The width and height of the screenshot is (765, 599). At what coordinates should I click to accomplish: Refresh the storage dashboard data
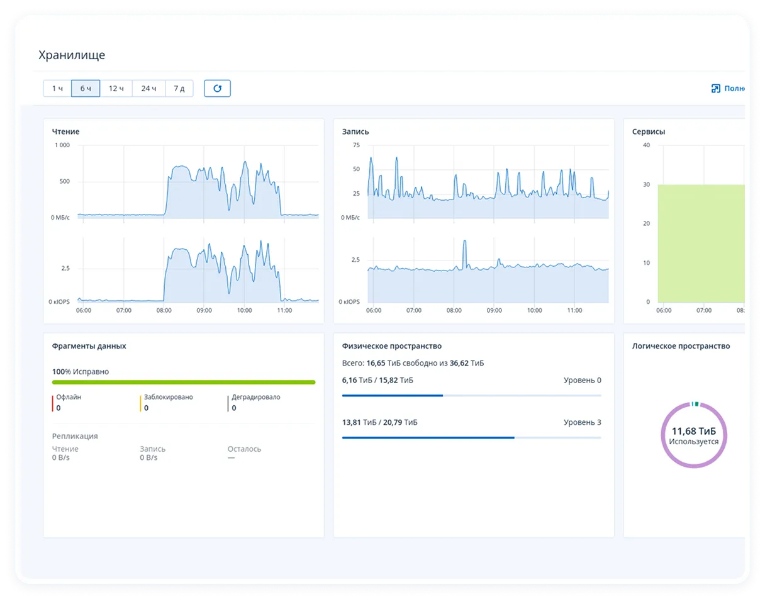pos(217,89)
